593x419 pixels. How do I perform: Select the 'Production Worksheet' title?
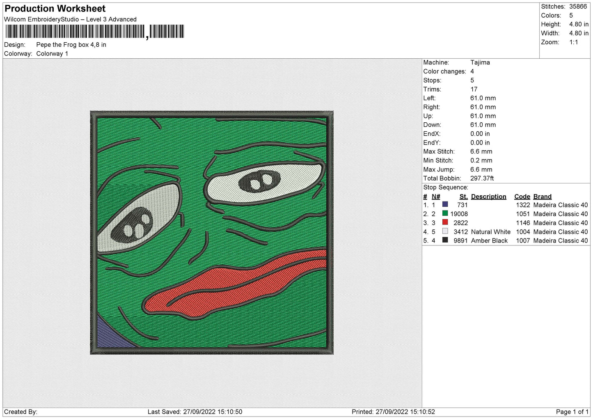55,9
